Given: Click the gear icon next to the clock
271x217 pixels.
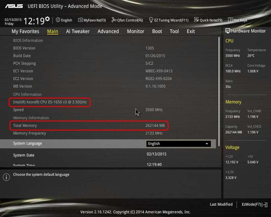Looking at the screenshot, I should pos(47,19).
